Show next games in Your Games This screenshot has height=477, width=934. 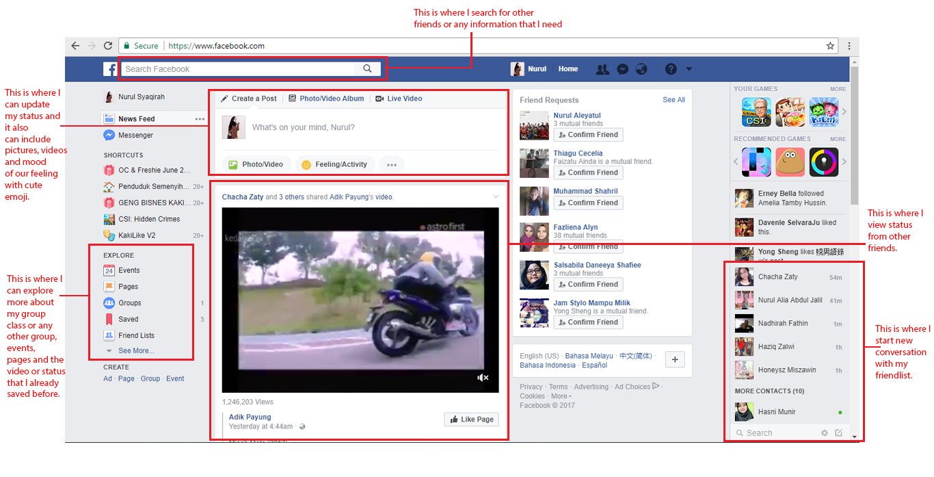coord(844,112)
